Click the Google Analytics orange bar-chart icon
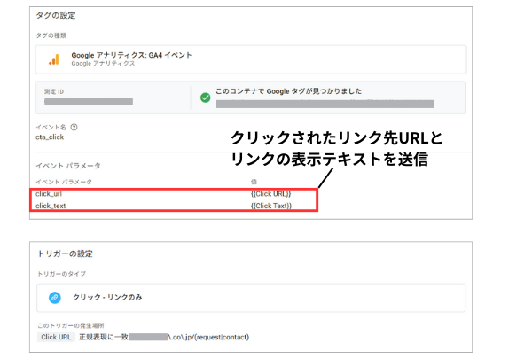 click(x=55, y=59)
